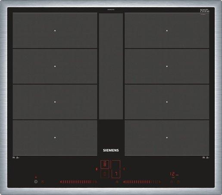Select the right combined zone display showing 7
222x195 pixels.
point(116,169)
